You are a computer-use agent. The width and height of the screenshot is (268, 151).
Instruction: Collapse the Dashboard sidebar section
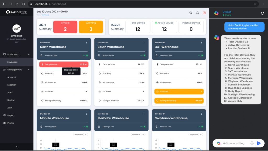[x=29, y=55]
